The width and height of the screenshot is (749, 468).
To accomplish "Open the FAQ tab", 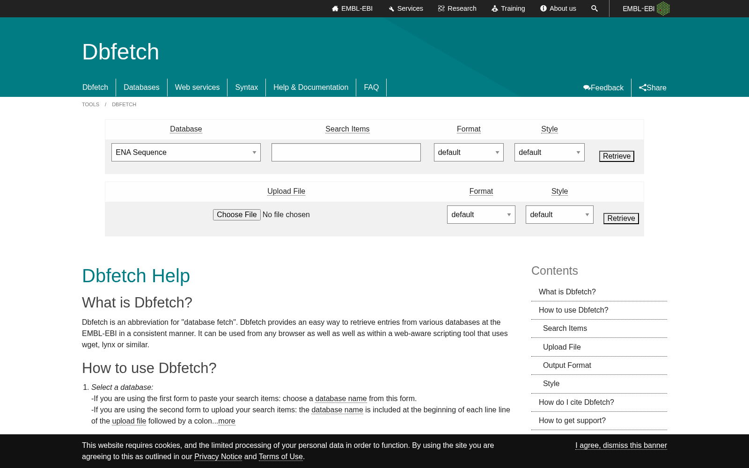I will point(371,88).
